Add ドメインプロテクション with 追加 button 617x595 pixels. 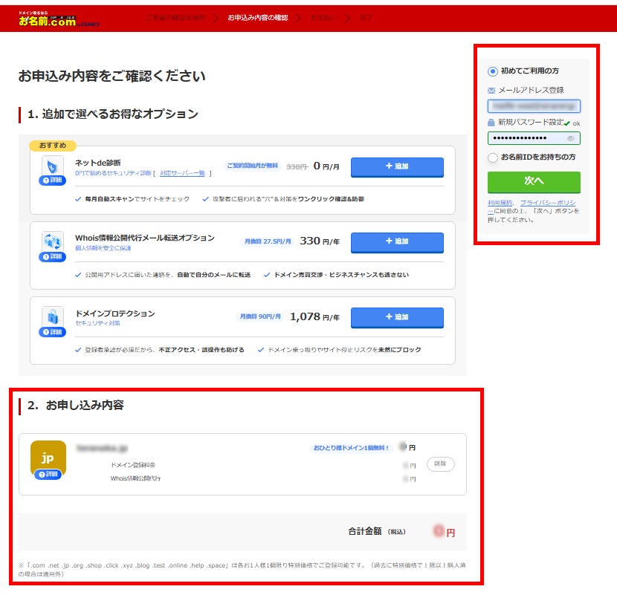[x=397, y=317]
